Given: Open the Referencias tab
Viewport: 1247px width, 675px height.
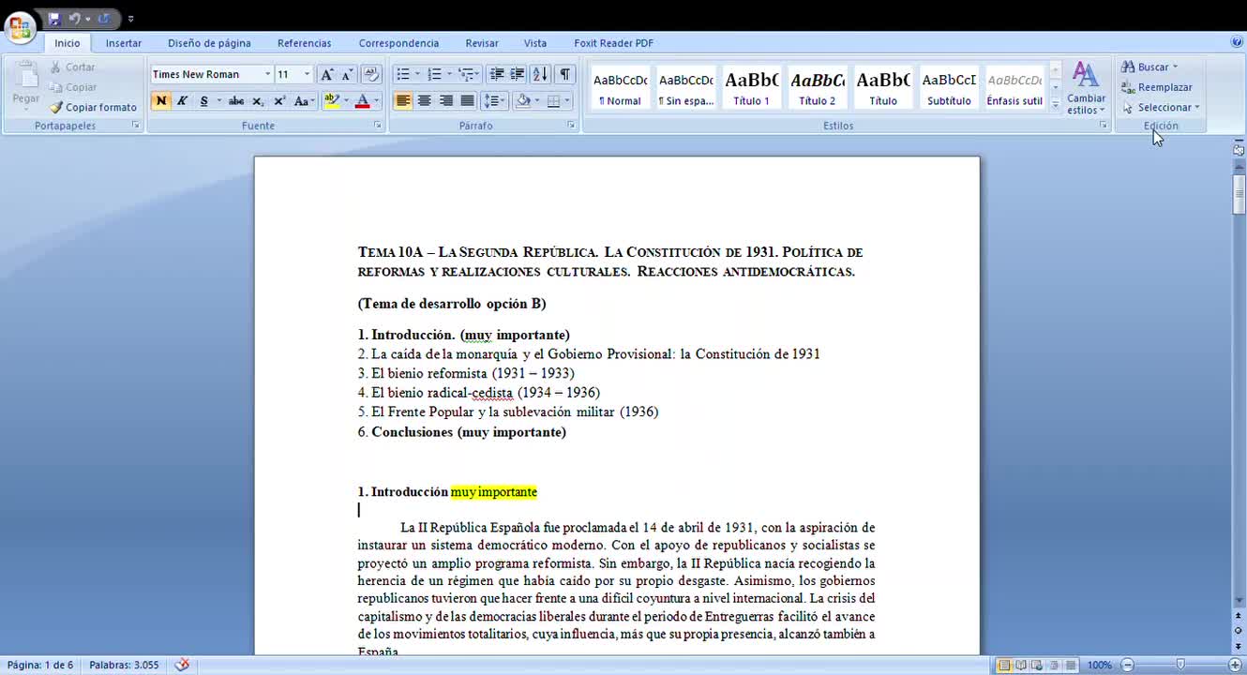Looking at the screenshot, I should (x=304, y=43).
